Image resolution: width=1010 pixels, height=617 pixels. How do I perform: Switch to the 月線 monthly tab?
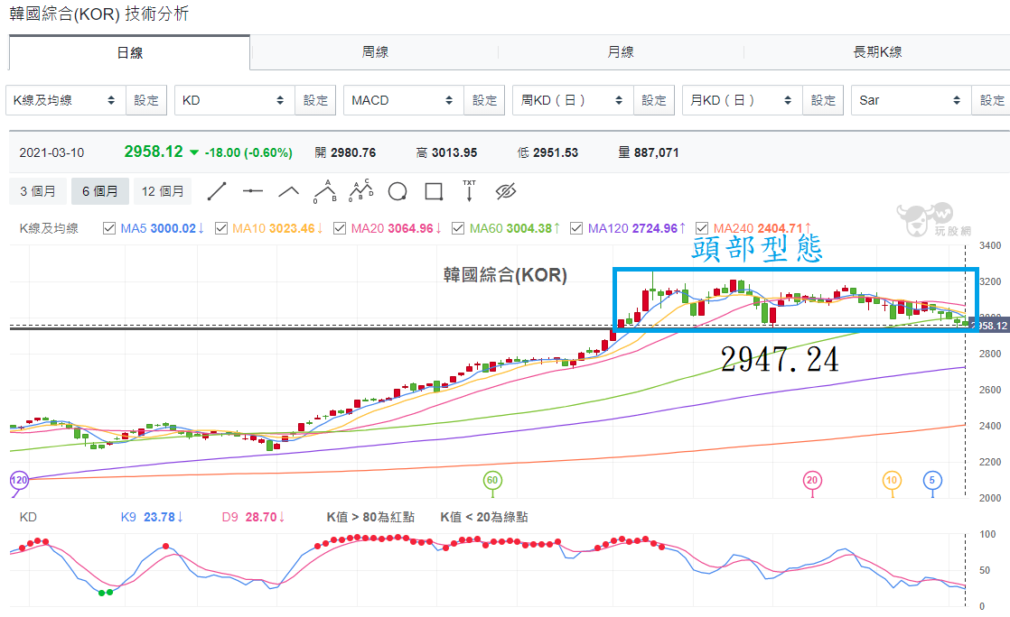point(621,52)
